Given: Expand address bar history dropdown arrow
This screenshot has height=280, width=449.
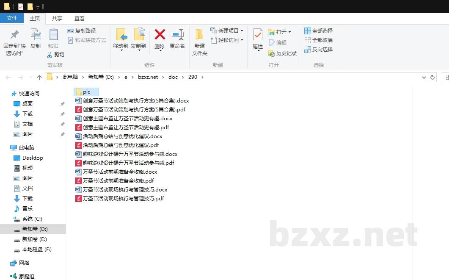Looking at the screenshot, I should click(x=424, y=78).
